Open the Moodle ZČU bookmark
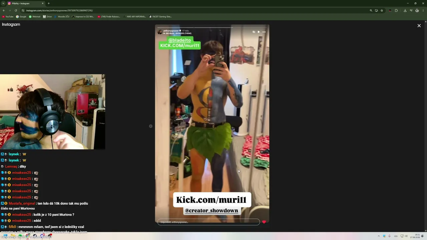This screenshot has height=240, width=427. [x=62, y=17]
